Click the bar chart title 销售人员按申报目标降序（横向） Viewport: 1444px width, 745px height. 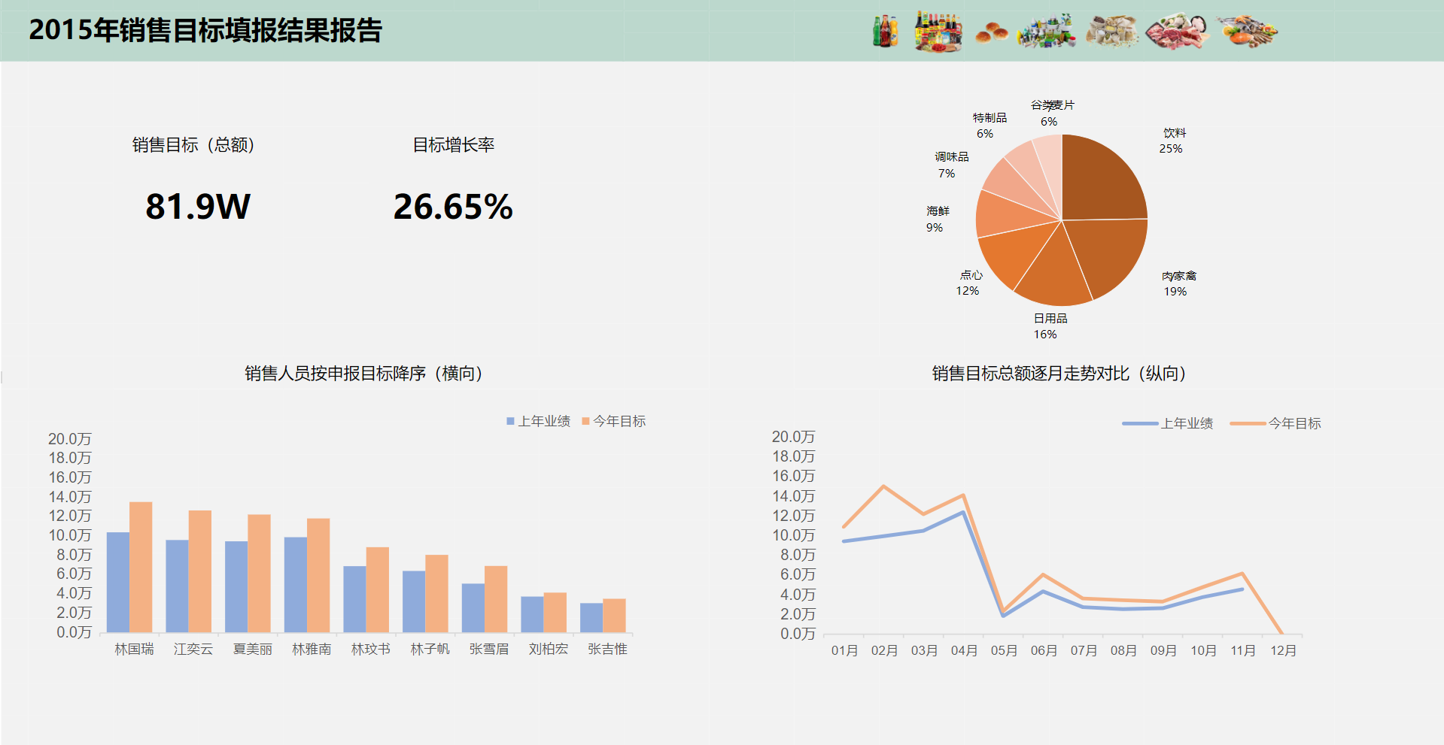pos(363,374)
